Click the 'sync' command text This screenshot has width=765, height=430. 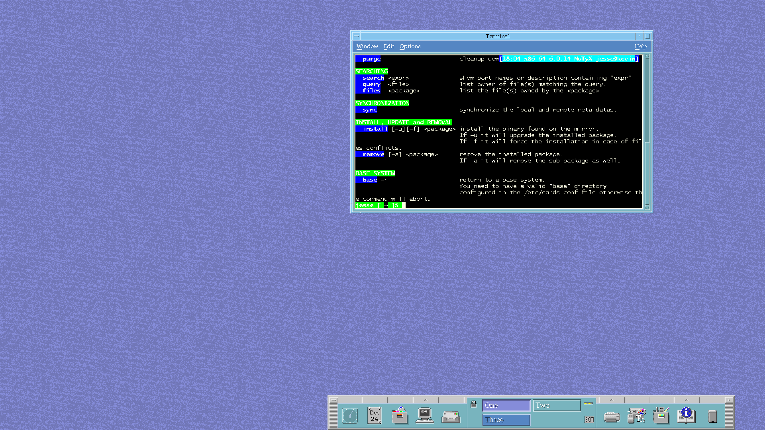tap(369, 110)
